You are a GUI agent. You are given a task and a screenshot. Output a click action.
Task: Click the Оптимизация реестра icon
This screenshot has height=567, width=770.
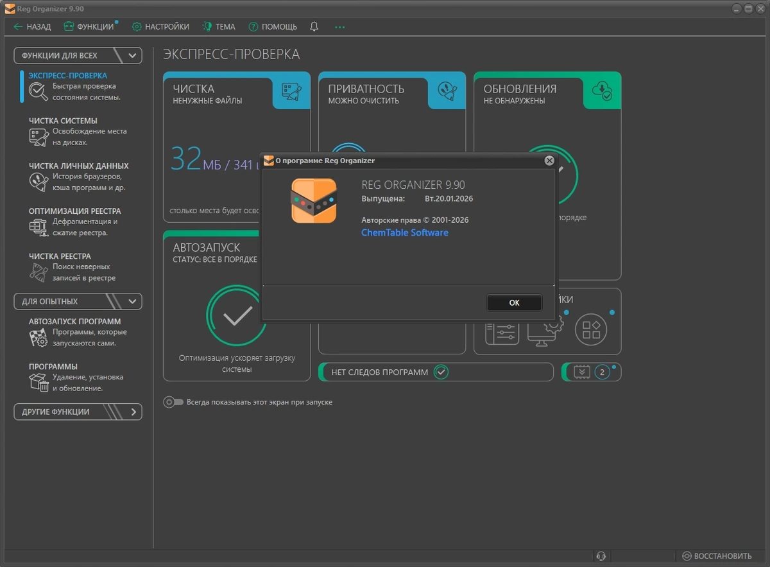(38, 227)
